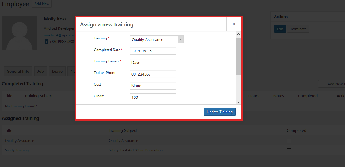
Task: Check the Safety Training completed checkbox
Action: [x=289, y=150]
